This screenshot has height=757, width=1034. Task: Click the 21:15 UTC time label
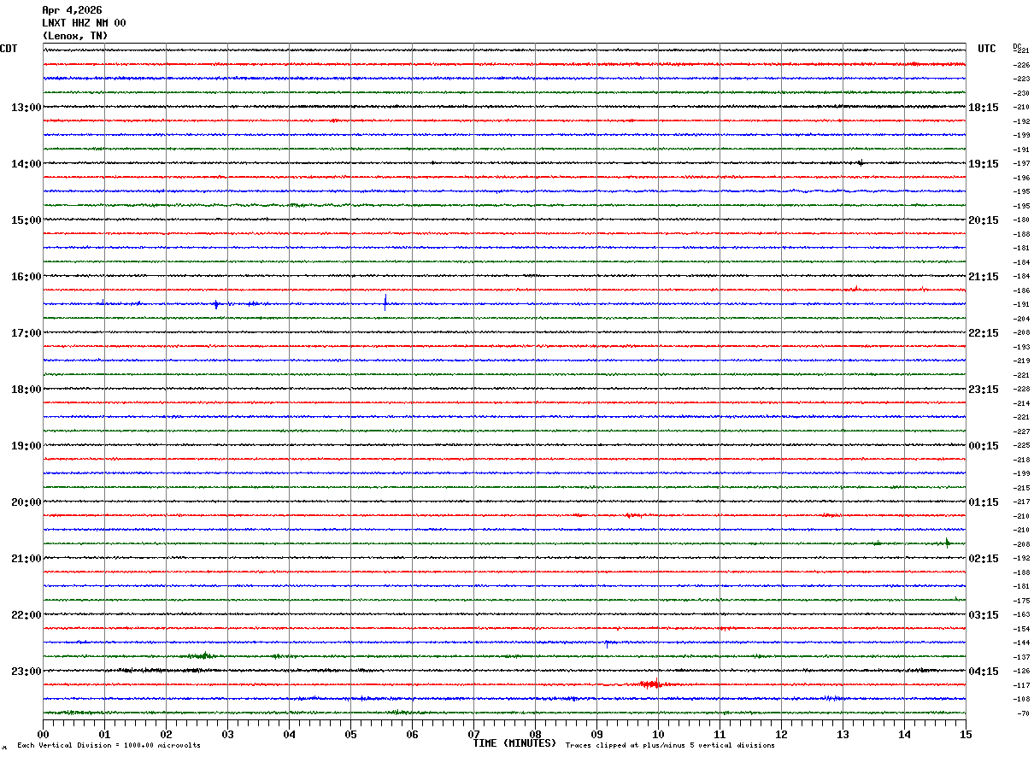984,277
